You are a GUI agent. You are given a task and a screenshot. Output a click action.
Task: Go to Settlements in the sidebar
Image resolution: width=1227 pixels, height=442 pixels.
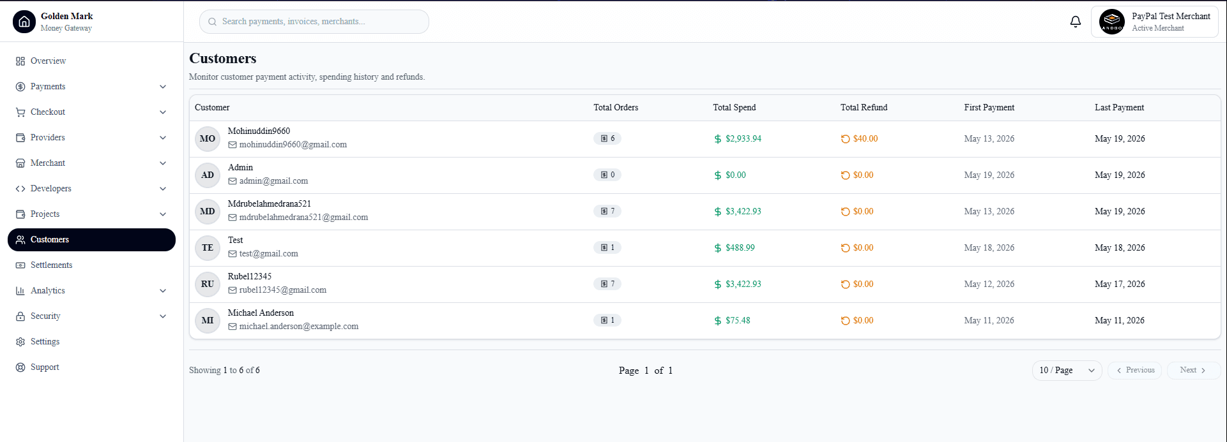[x=91, y=265]
